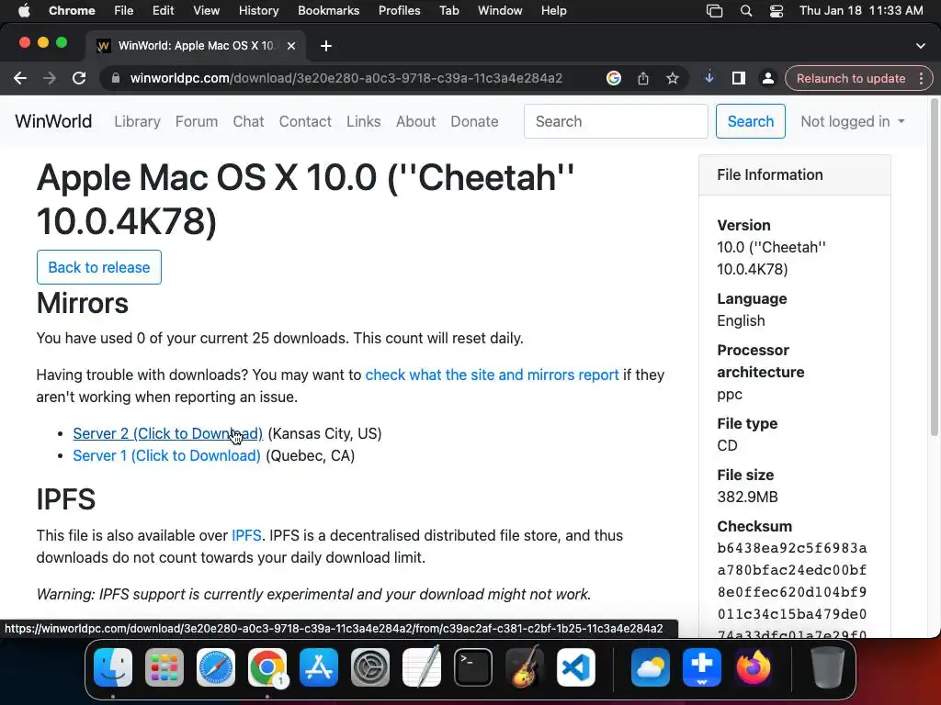Open Finder from the Dock
Image resolution: width=941 pixels, height=705 pixels.
click(113, 667)
